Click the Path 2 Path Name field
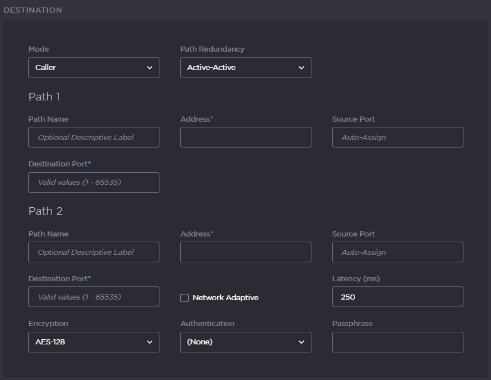 tap(93, 252)
